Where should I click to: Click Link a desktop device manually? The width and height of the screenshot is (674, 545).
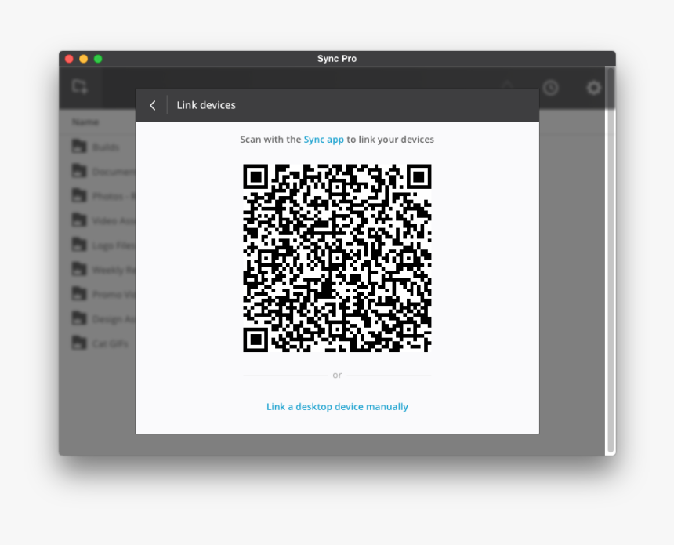point(337,406)
